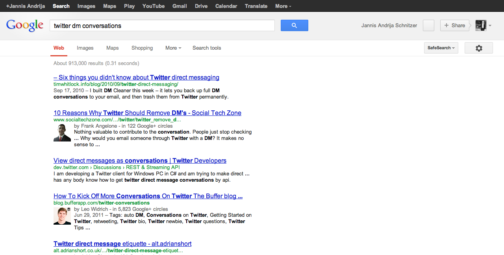Click the dev.twitter.com breadcrumb URL
The width and height of the screenshot is (504, 255).
point(117,168)
